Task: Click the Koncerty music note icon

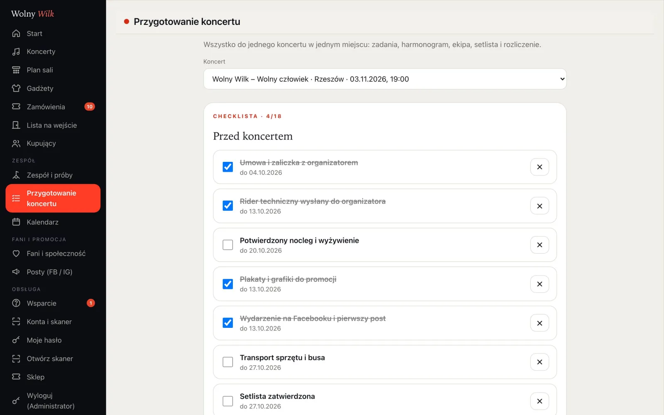Action: (x=16, y=51)
